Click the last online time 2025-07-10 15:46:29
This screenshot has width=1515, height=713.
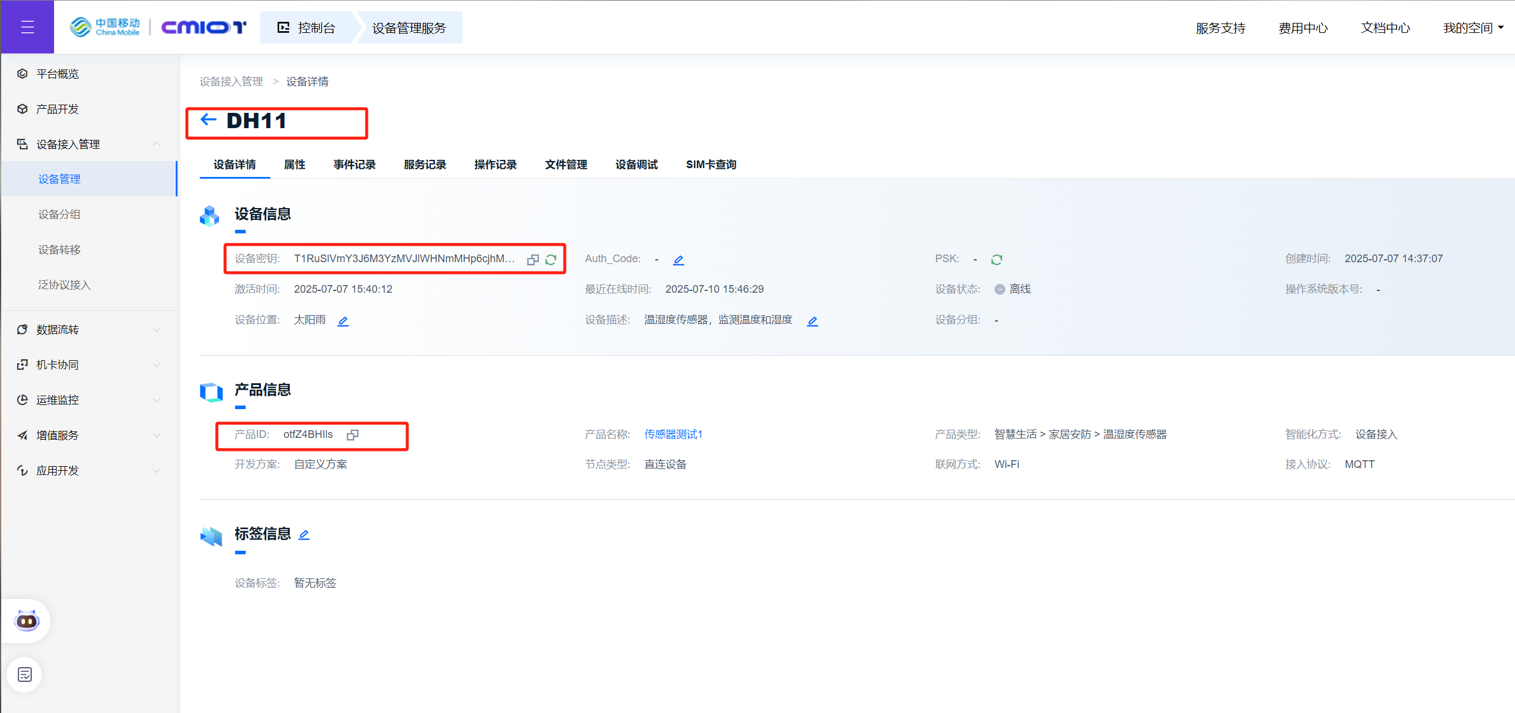click(x=715, y=289)
